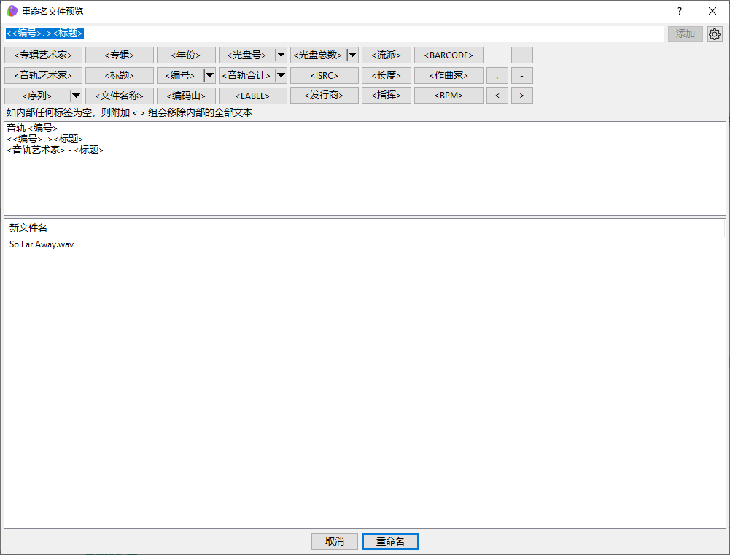Insert the <专辑艺术家> tag
Screen dimensions: 730x555
click(43, 55)
